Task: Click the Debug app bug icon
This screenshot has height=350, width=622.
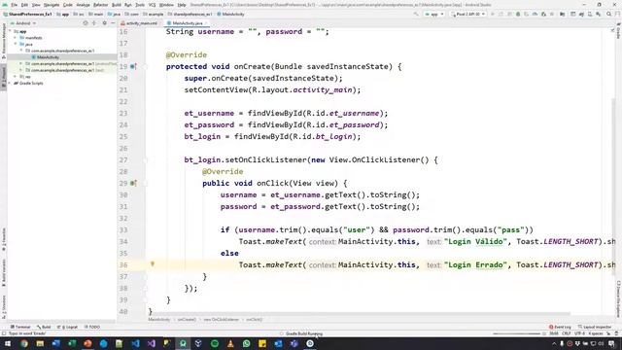Action: pos(518,15)
